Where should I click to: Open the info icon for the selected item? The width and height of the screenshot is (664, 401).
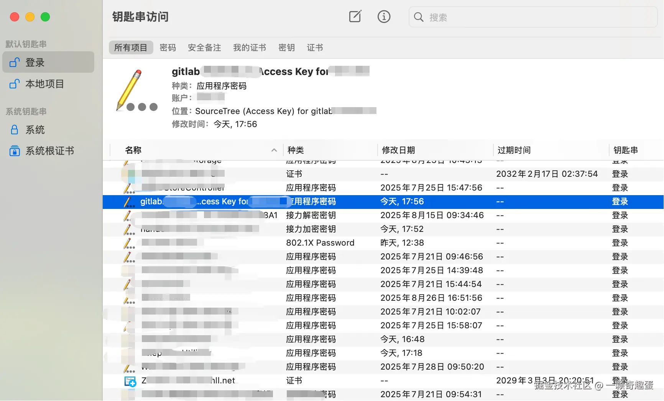pyautogui.click(x=384, y=16)
